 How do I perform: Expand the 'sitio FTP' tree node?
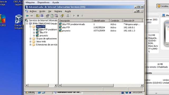click(34, 32)
